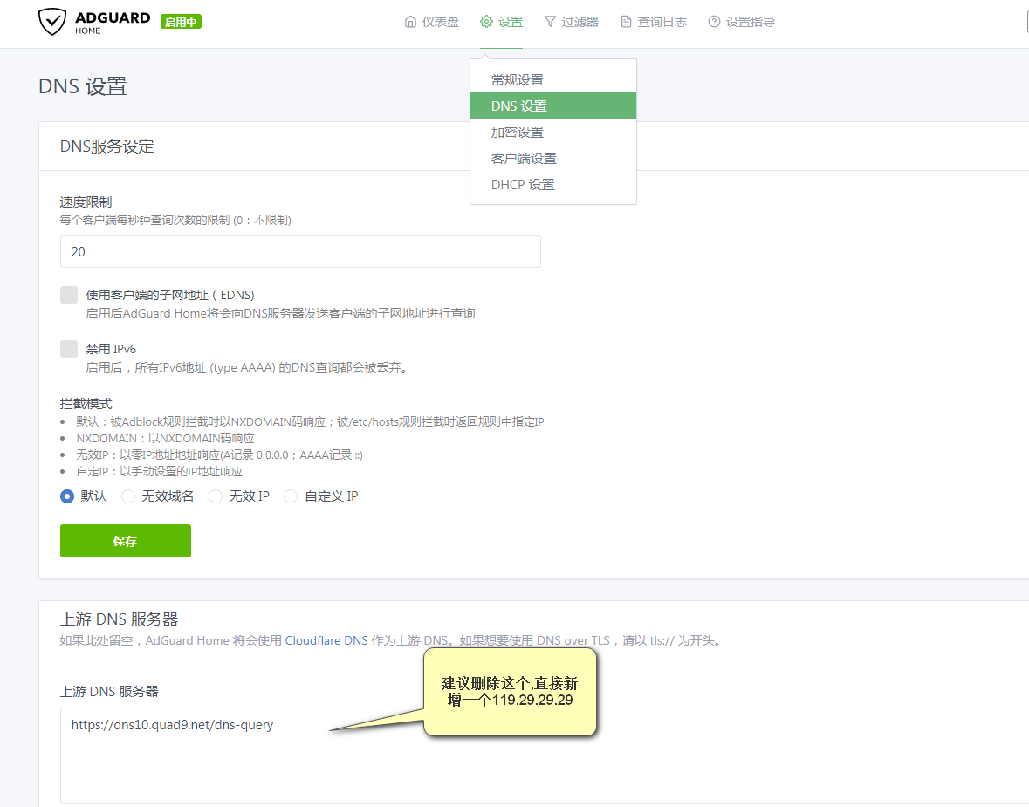Open the 仪表盘 dashboard home icon
The width and height of the screenshot is (1029, 807).
(410, 22)
